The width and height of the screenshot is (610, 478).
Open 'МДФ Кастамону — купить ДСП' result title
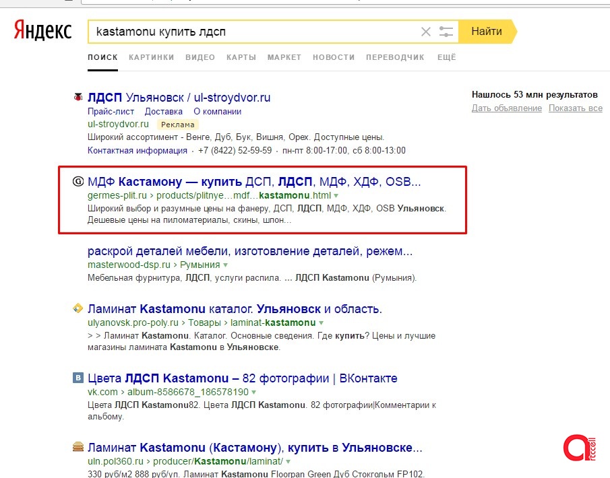[254, 182]
